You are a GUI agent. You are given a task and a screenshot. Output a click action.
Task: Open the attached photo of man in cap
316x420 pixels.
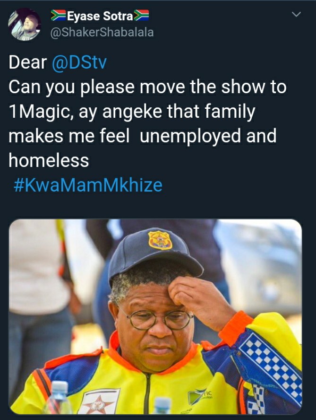click(155, 316)
